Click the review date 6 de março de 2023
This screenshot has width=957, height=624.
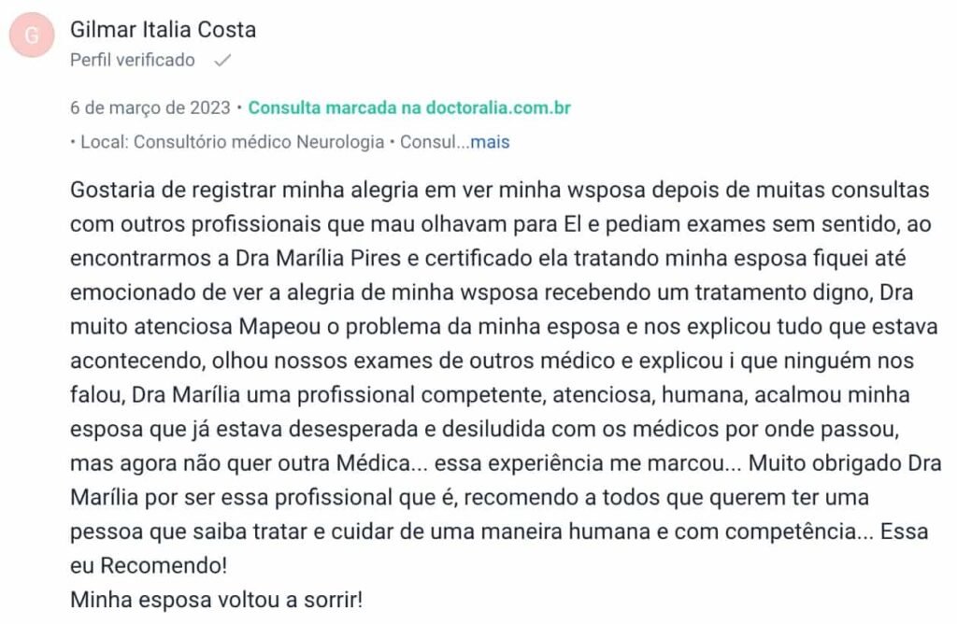[x=150, y=107]
